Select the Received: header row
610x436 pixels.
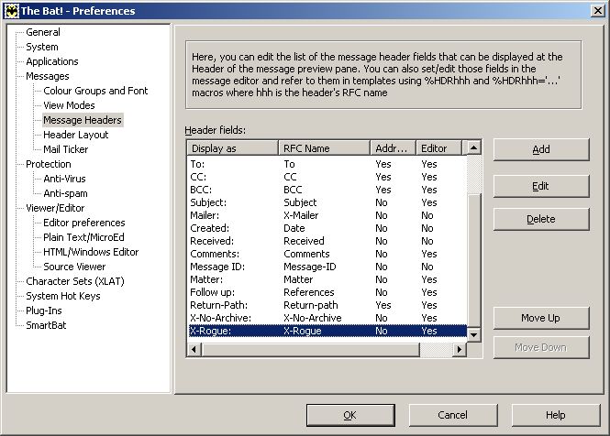327,241
